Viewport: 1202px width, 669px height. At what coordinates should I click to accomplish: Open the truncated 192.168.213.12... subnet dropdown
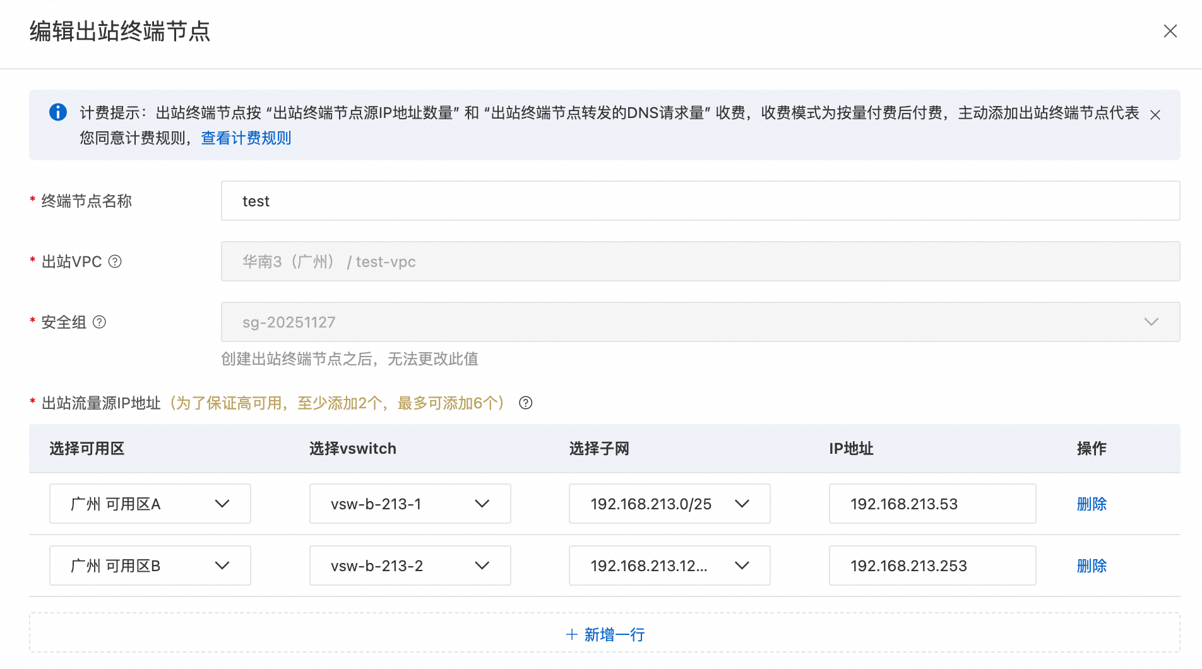669,565
